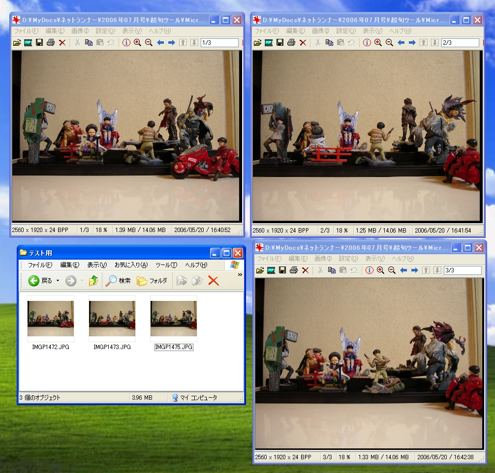Click the Open file icon in the 2/3 viewer
The image size is (495, 473).
pos(258,43)
